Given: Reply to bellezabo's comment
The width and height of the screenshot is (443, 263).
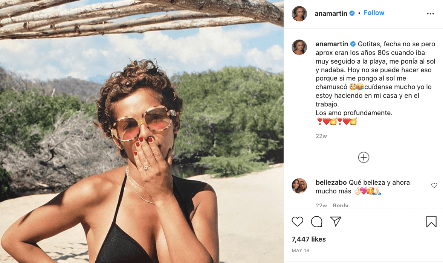Looking at the screenshot, I should tap(340, 205).
